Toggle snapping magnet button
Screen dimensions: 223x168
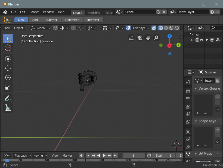click(55, 28)
